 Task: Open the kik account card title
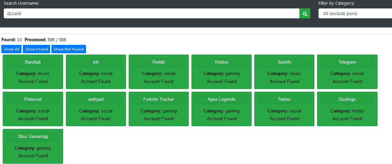pos(96,62)
